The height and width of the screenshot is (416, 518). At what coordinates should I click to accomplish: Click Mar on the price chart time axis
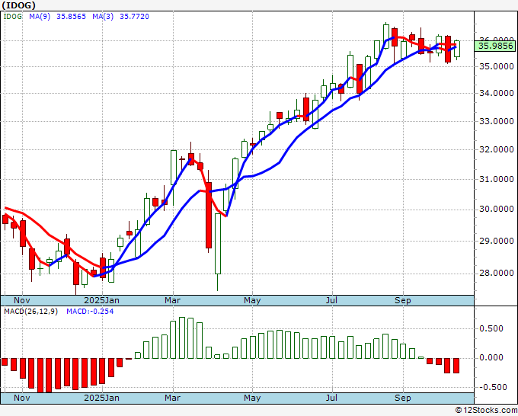click(172, 300)
